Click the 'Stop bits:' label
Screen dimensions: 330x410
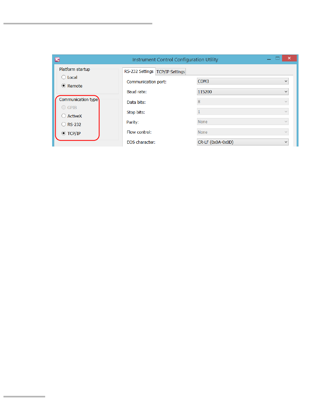tap(135, 112)
